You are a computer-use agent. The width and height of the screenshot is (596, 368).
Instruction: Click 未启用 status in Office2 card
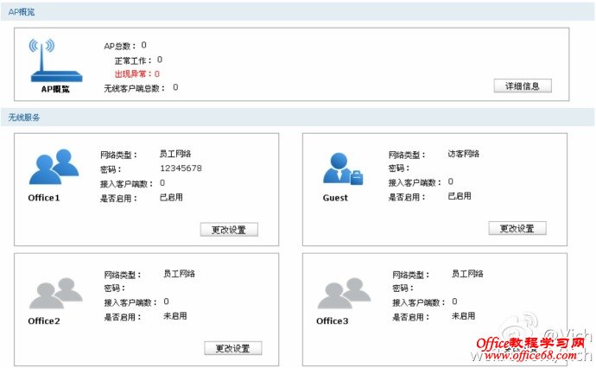coord(174,316)
